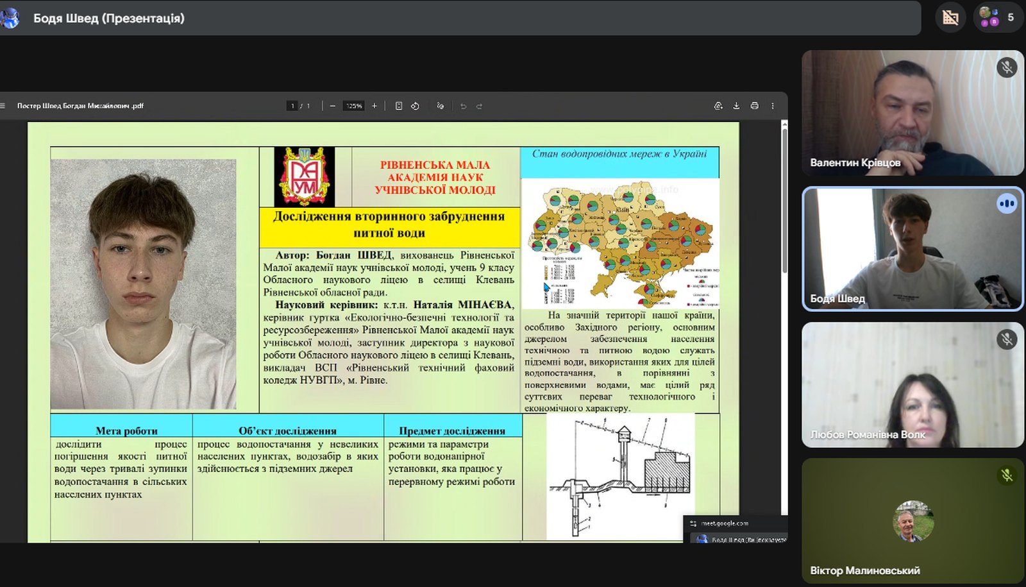Click the 125% zoom level field
Image resolution: width=1026 pixels, height=587 pixels.
click(x=354, y=106)
